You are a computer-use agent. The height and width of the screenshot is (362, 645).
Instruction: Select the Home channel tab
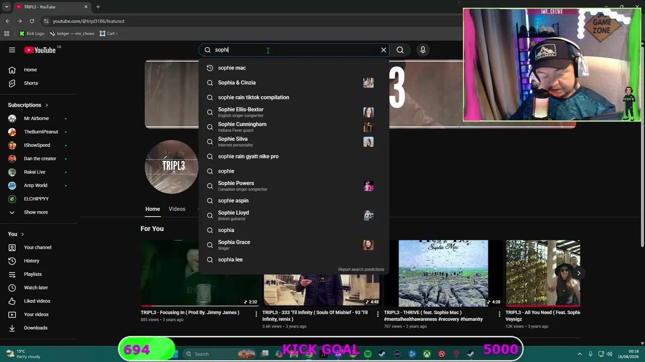click(153, 209)
